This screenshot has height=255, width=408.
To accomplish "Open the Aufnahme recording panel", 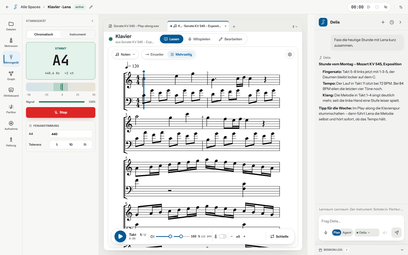I will 11,125.
